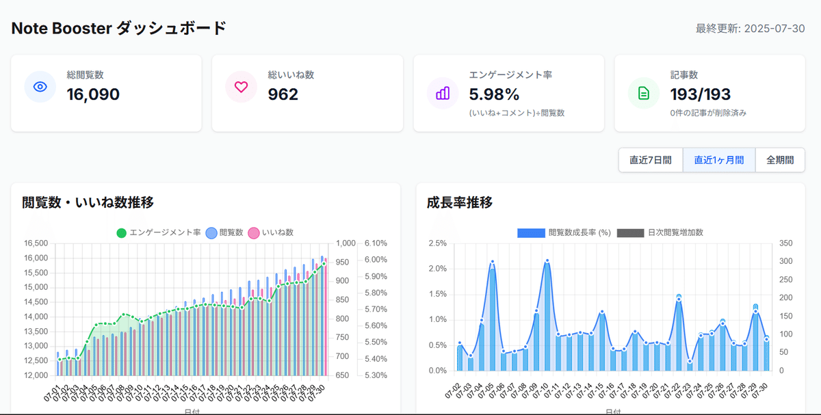Image resolution: width=821 pixels, height=415 pixels.
Task: Switch to the 全期間 view
Action: click(779, 159)
